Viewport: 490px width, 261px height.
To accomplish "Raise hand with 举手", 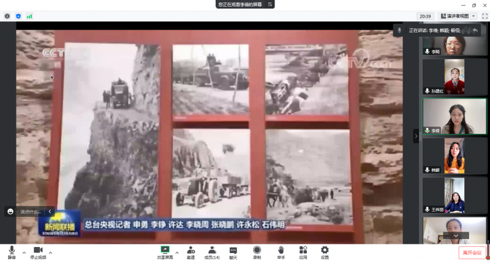I will point(281,252).
